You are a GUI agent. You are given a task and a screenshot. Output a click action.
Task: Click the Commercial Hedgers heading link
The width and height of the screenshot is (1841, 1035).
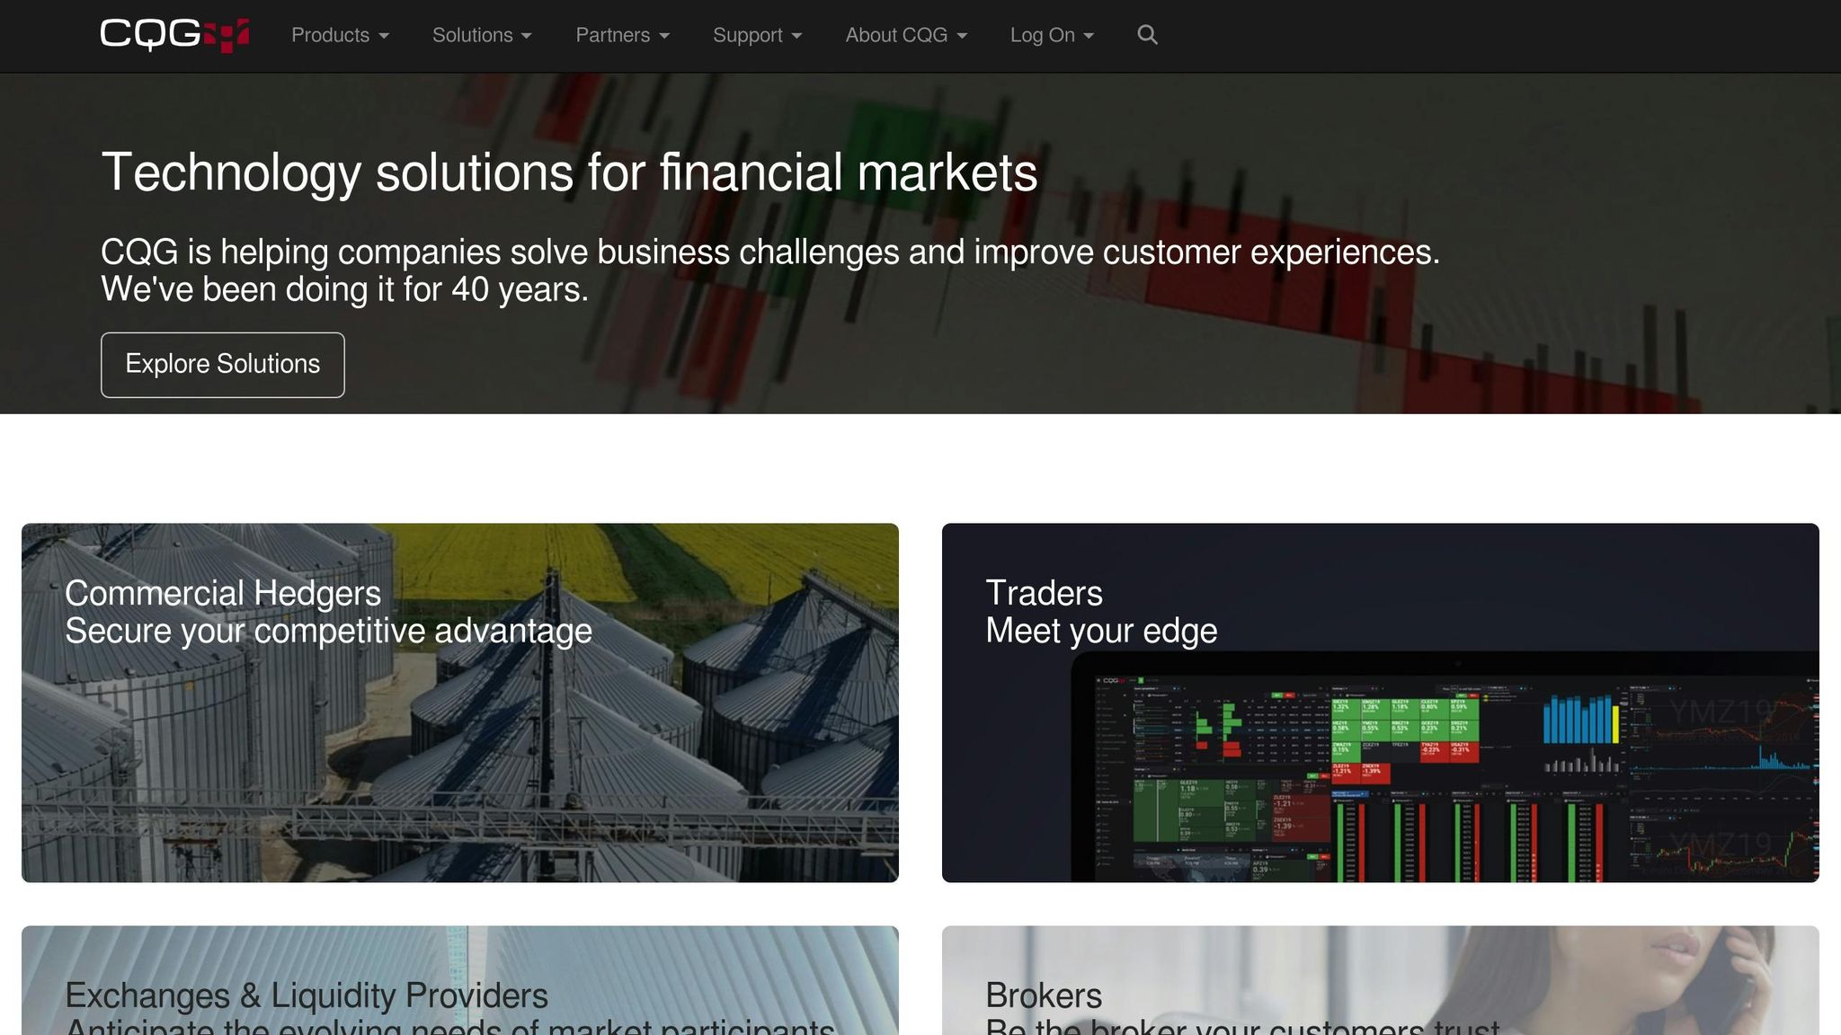pyautogui.click(x=223, y=593)
